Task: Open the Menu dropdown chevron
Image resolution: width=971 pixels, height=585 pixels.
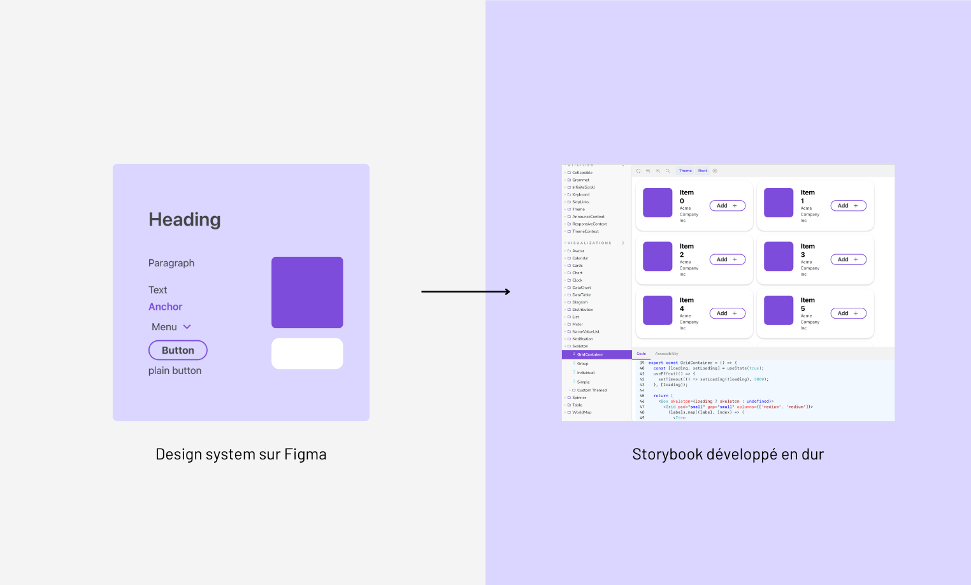Action: coord(187,327)
